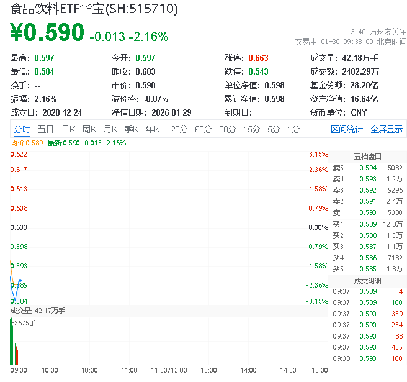Switch to the 60分 interval tab
The width and height of the screenshot is (407, 382).
[x=204, y=129]
